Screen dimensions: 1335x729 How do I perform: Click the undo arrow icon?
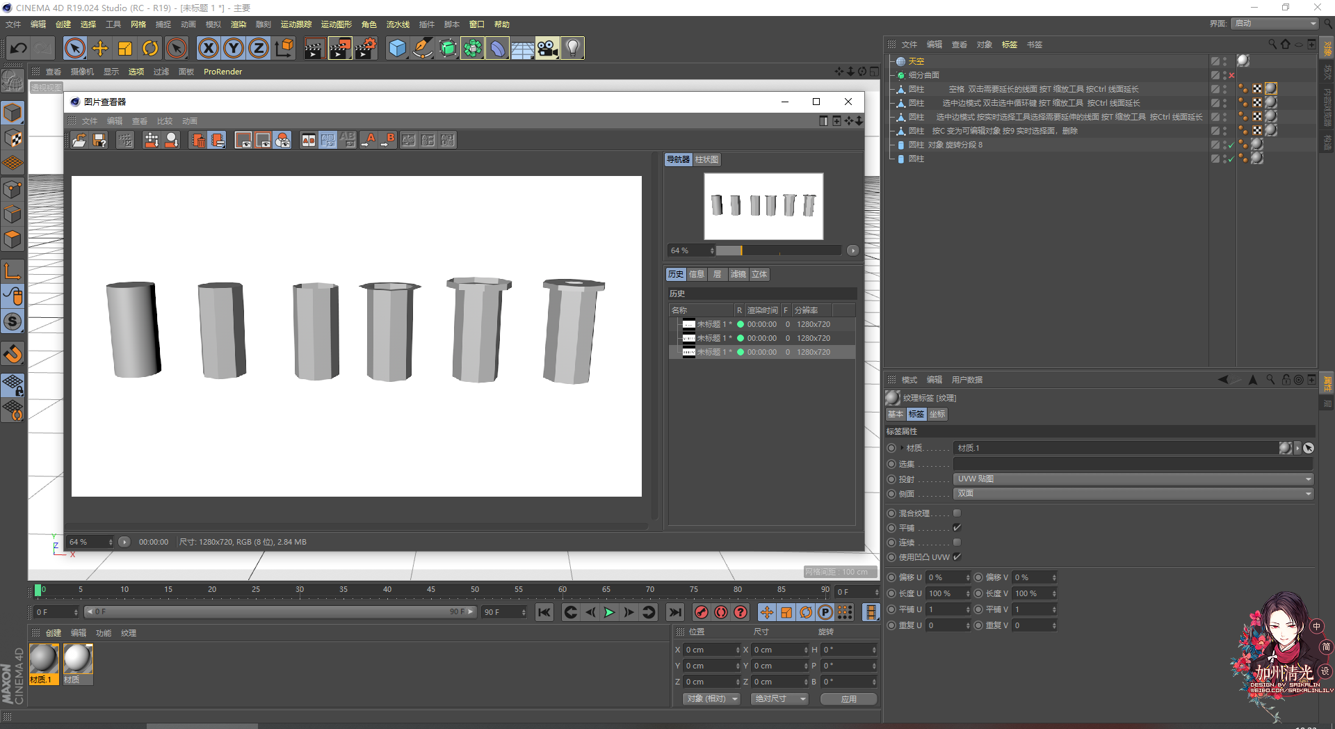(x=19, y=48)
